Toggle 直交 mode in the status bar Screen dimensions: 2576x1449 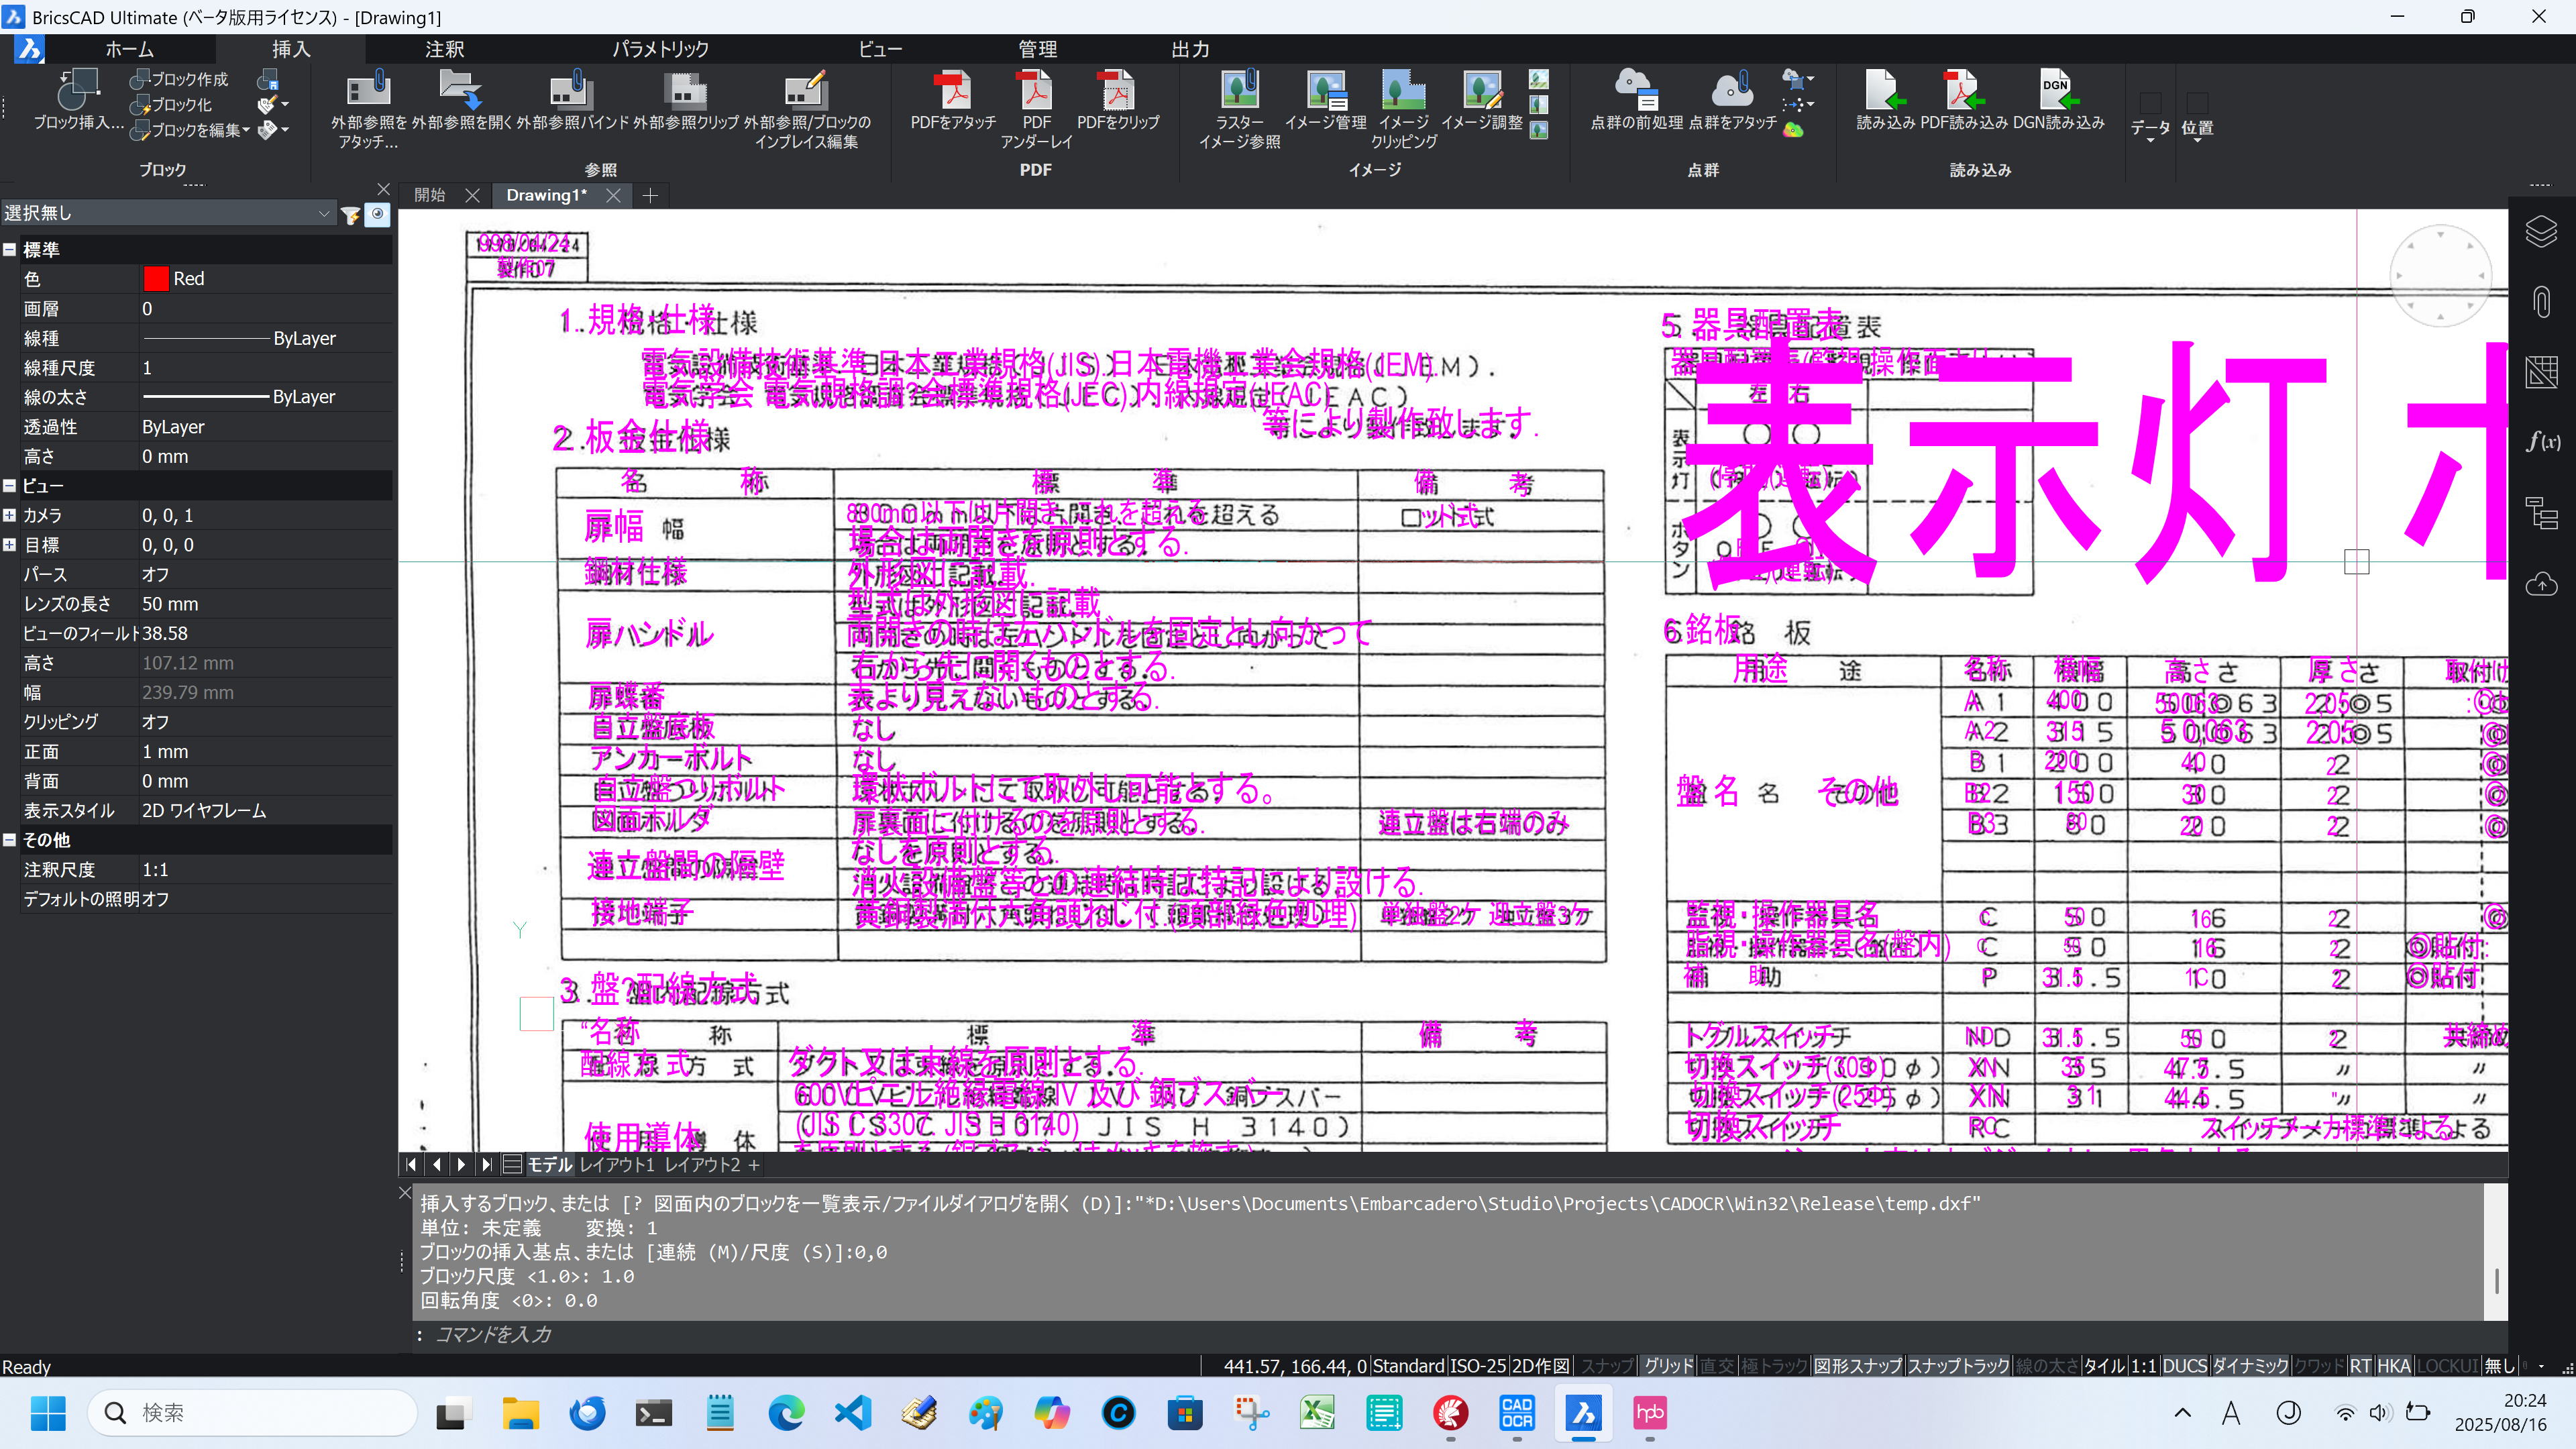(1716, 1366)
